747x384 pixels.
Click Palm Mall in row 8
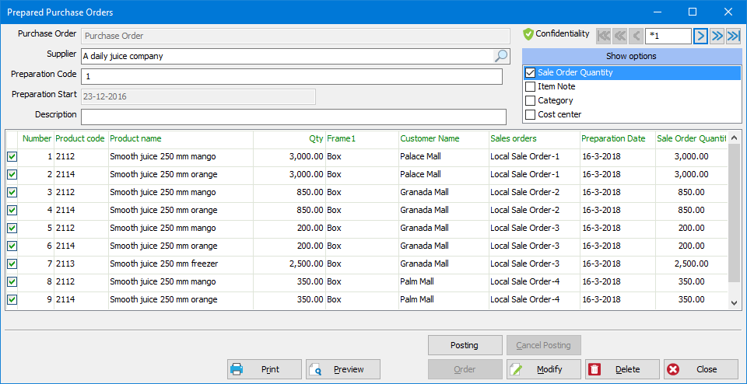click(417, 281)
